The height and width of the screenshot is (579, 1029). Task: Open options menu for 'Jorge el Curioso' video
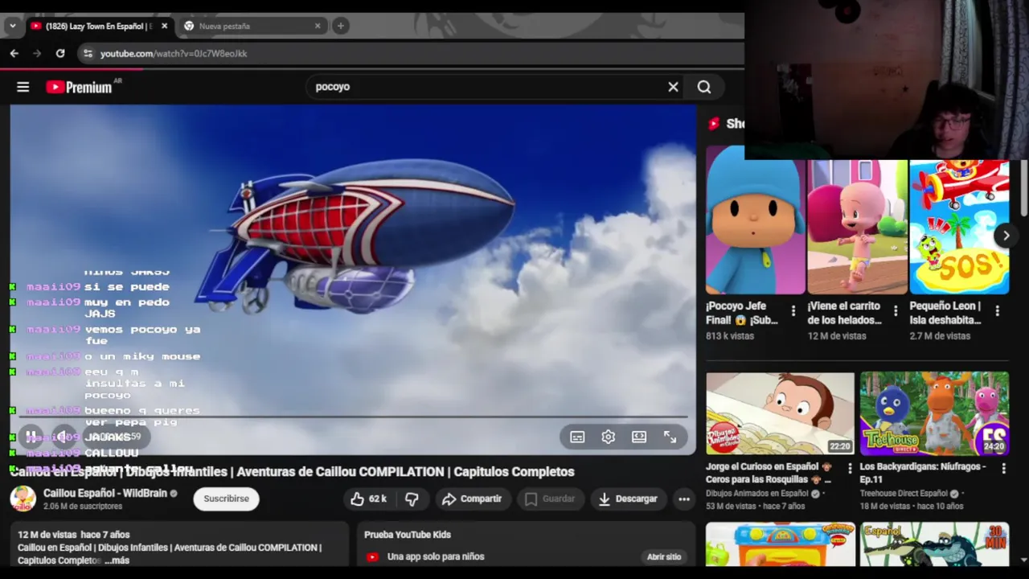tap(850, 468)
